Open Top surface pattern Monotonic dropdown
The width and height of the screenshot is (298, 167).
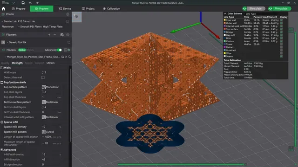coord(51,87)
